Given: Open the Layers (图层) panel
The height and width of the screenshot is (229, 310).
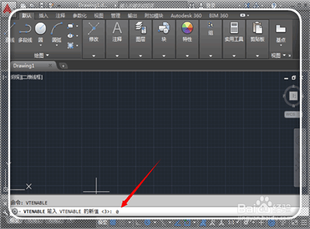Looking at the screenshot, I should click(140, 39).
